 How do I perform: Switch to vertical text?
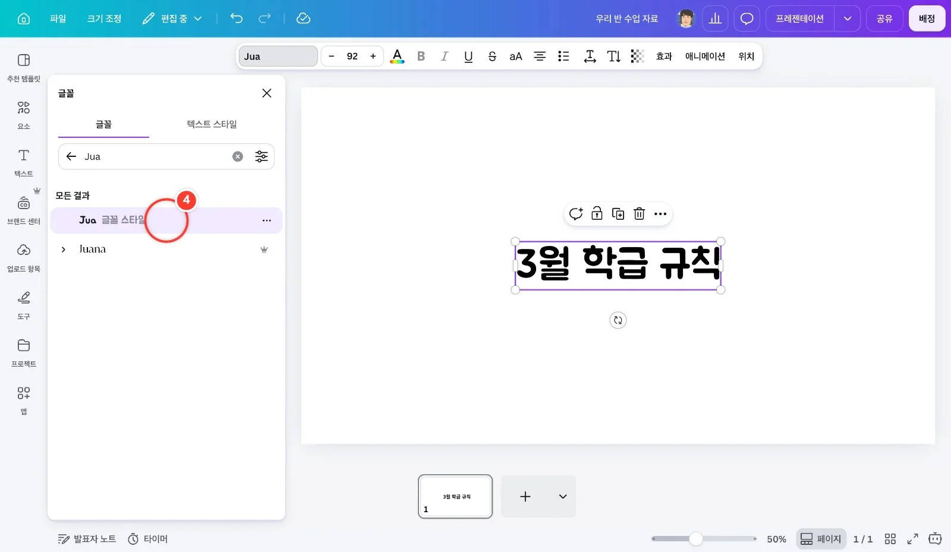(613, 56)
